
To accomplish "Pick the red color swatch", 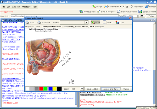I will tap(41, 89).
